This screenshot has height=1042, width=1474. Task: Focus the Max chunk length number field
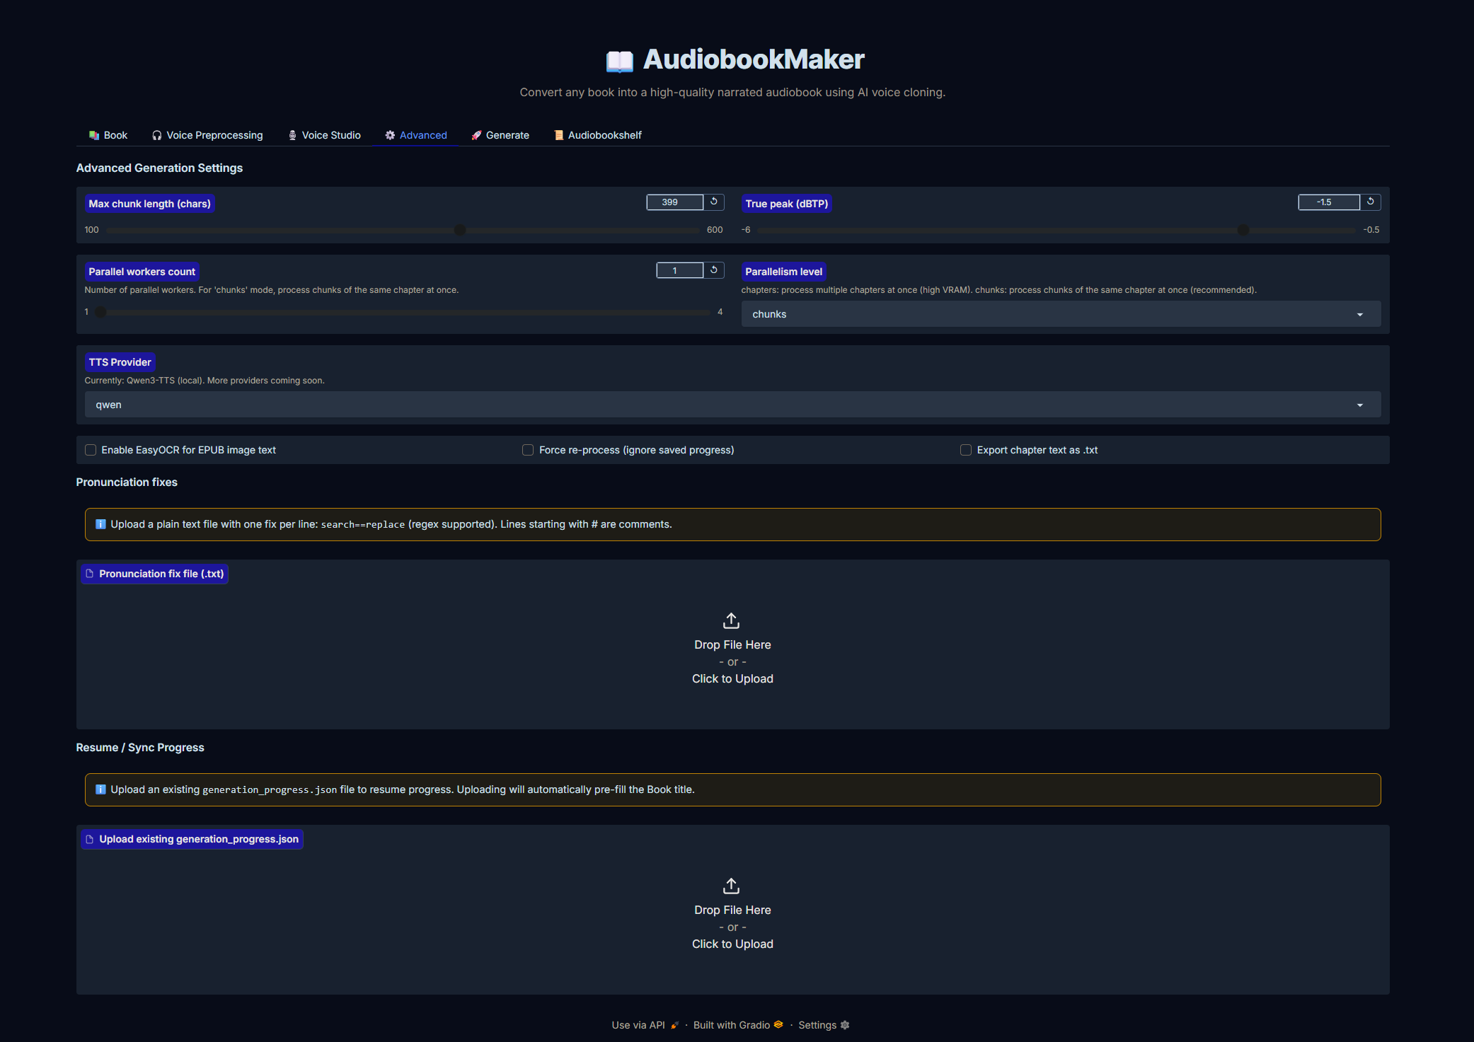(x=674, y=202)
